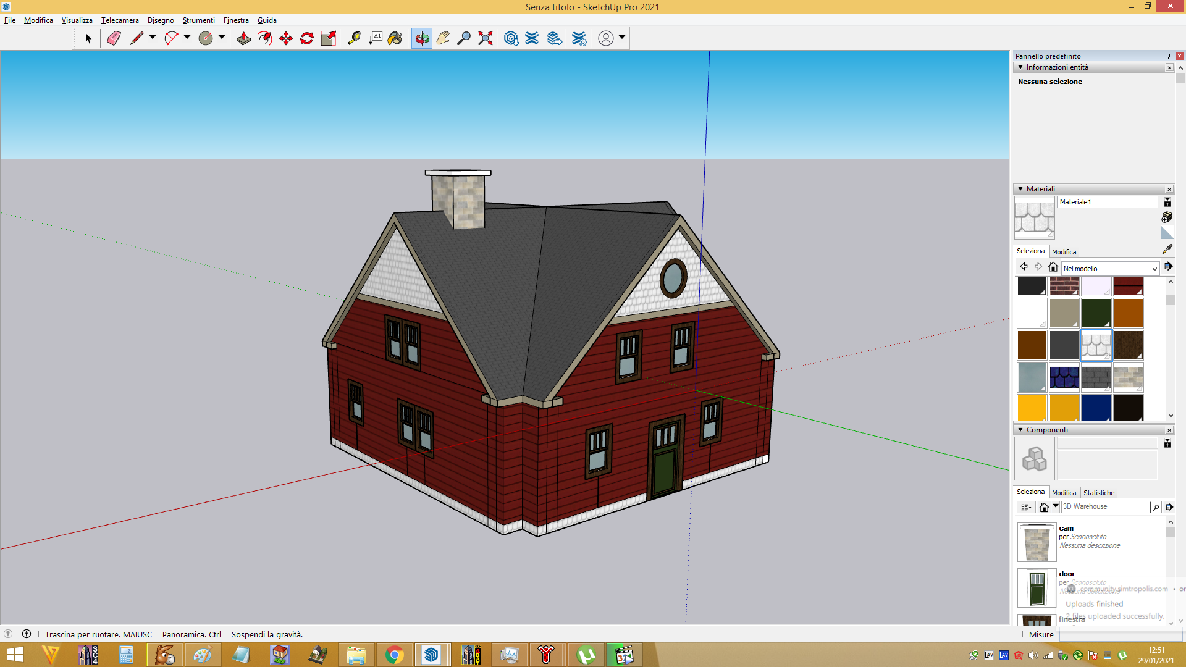Image resolution: width=1186 pixels, height=667 pixels.
Task: Select the red brick material swatch
Action: pyautogui.click(x=1064, y=286)
